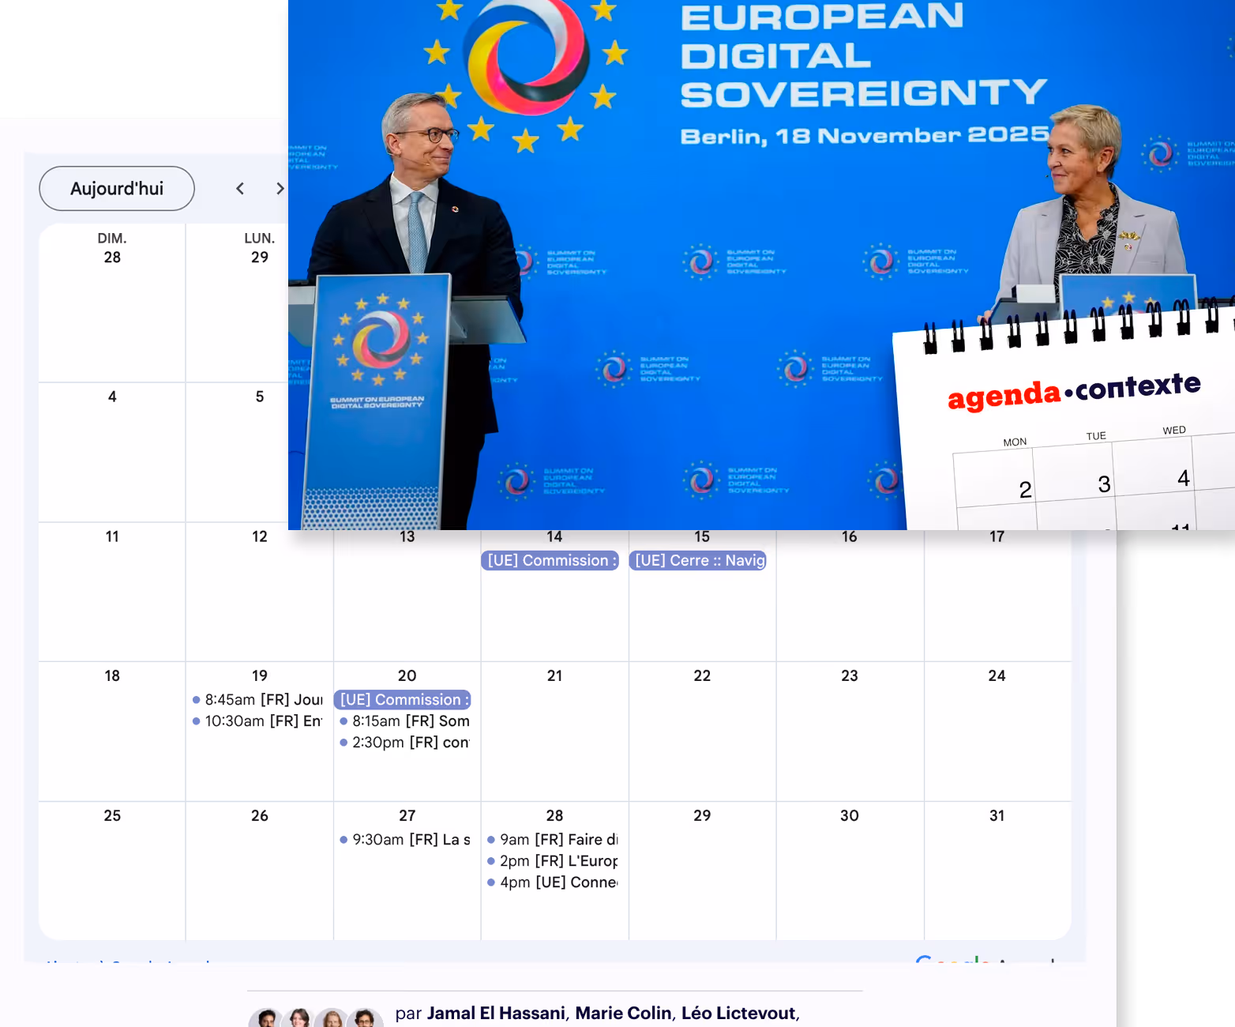Select calendar day 4
Image resolution: width=1235 pixels, height=1027 pixels.
[112, 397]
